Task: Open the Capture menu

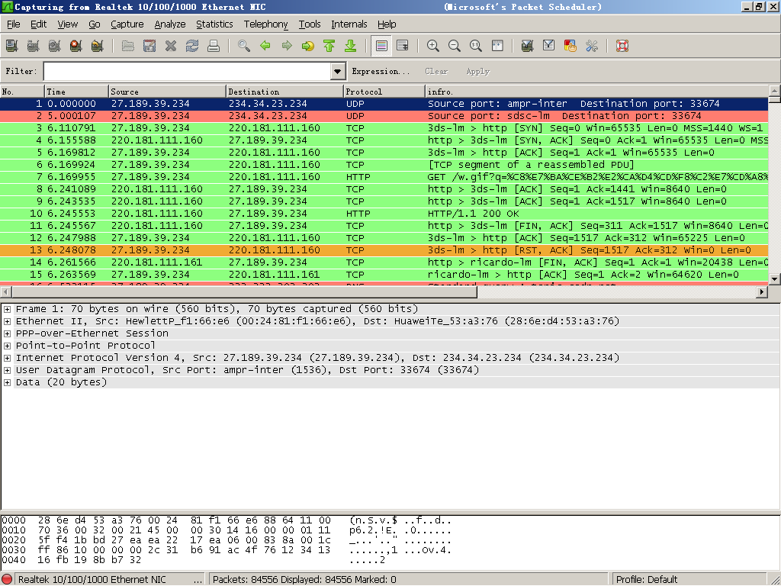Action: click(x=127, y=24)
